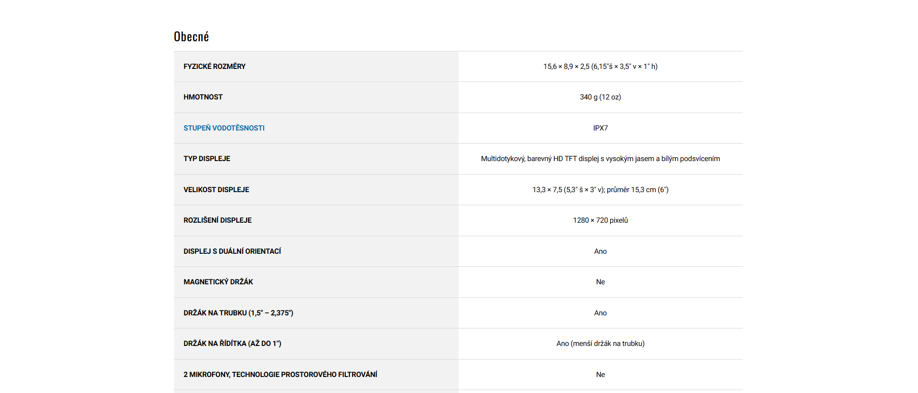Image resolution: width=918 pixels, height=393 pixels.
Task: Click the Obecné section heading
Action: 191,37
